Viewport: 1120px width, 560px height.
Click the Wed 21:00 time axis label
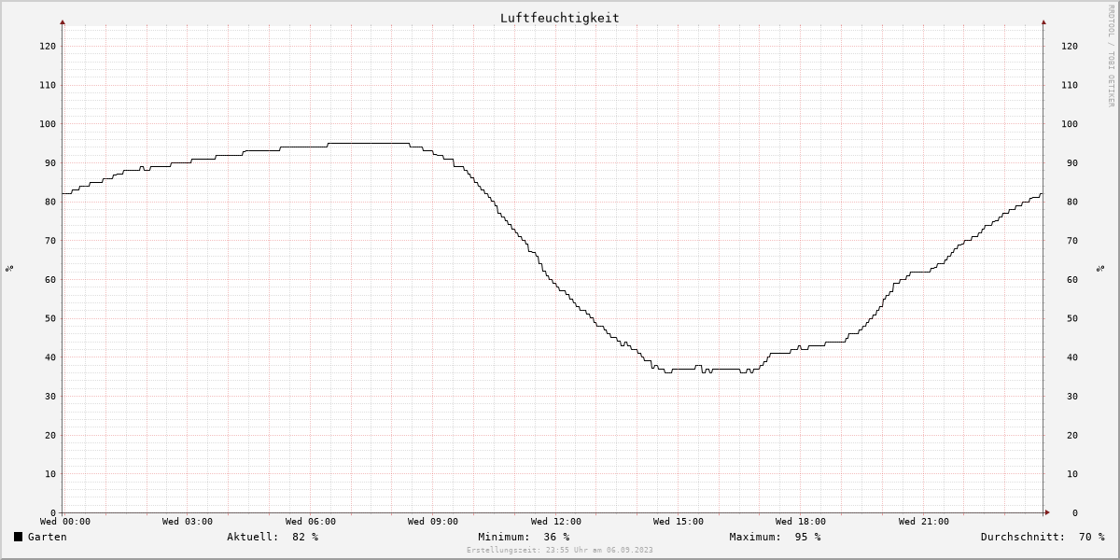tap(924, 521)
